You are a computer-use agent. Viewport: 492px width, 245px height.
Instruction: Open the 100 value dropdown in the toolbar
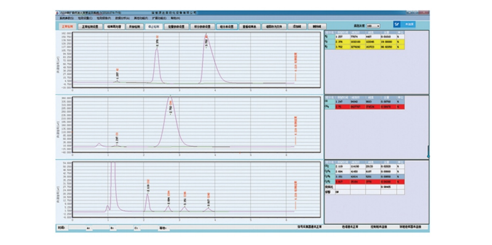[x=373, y=26]
